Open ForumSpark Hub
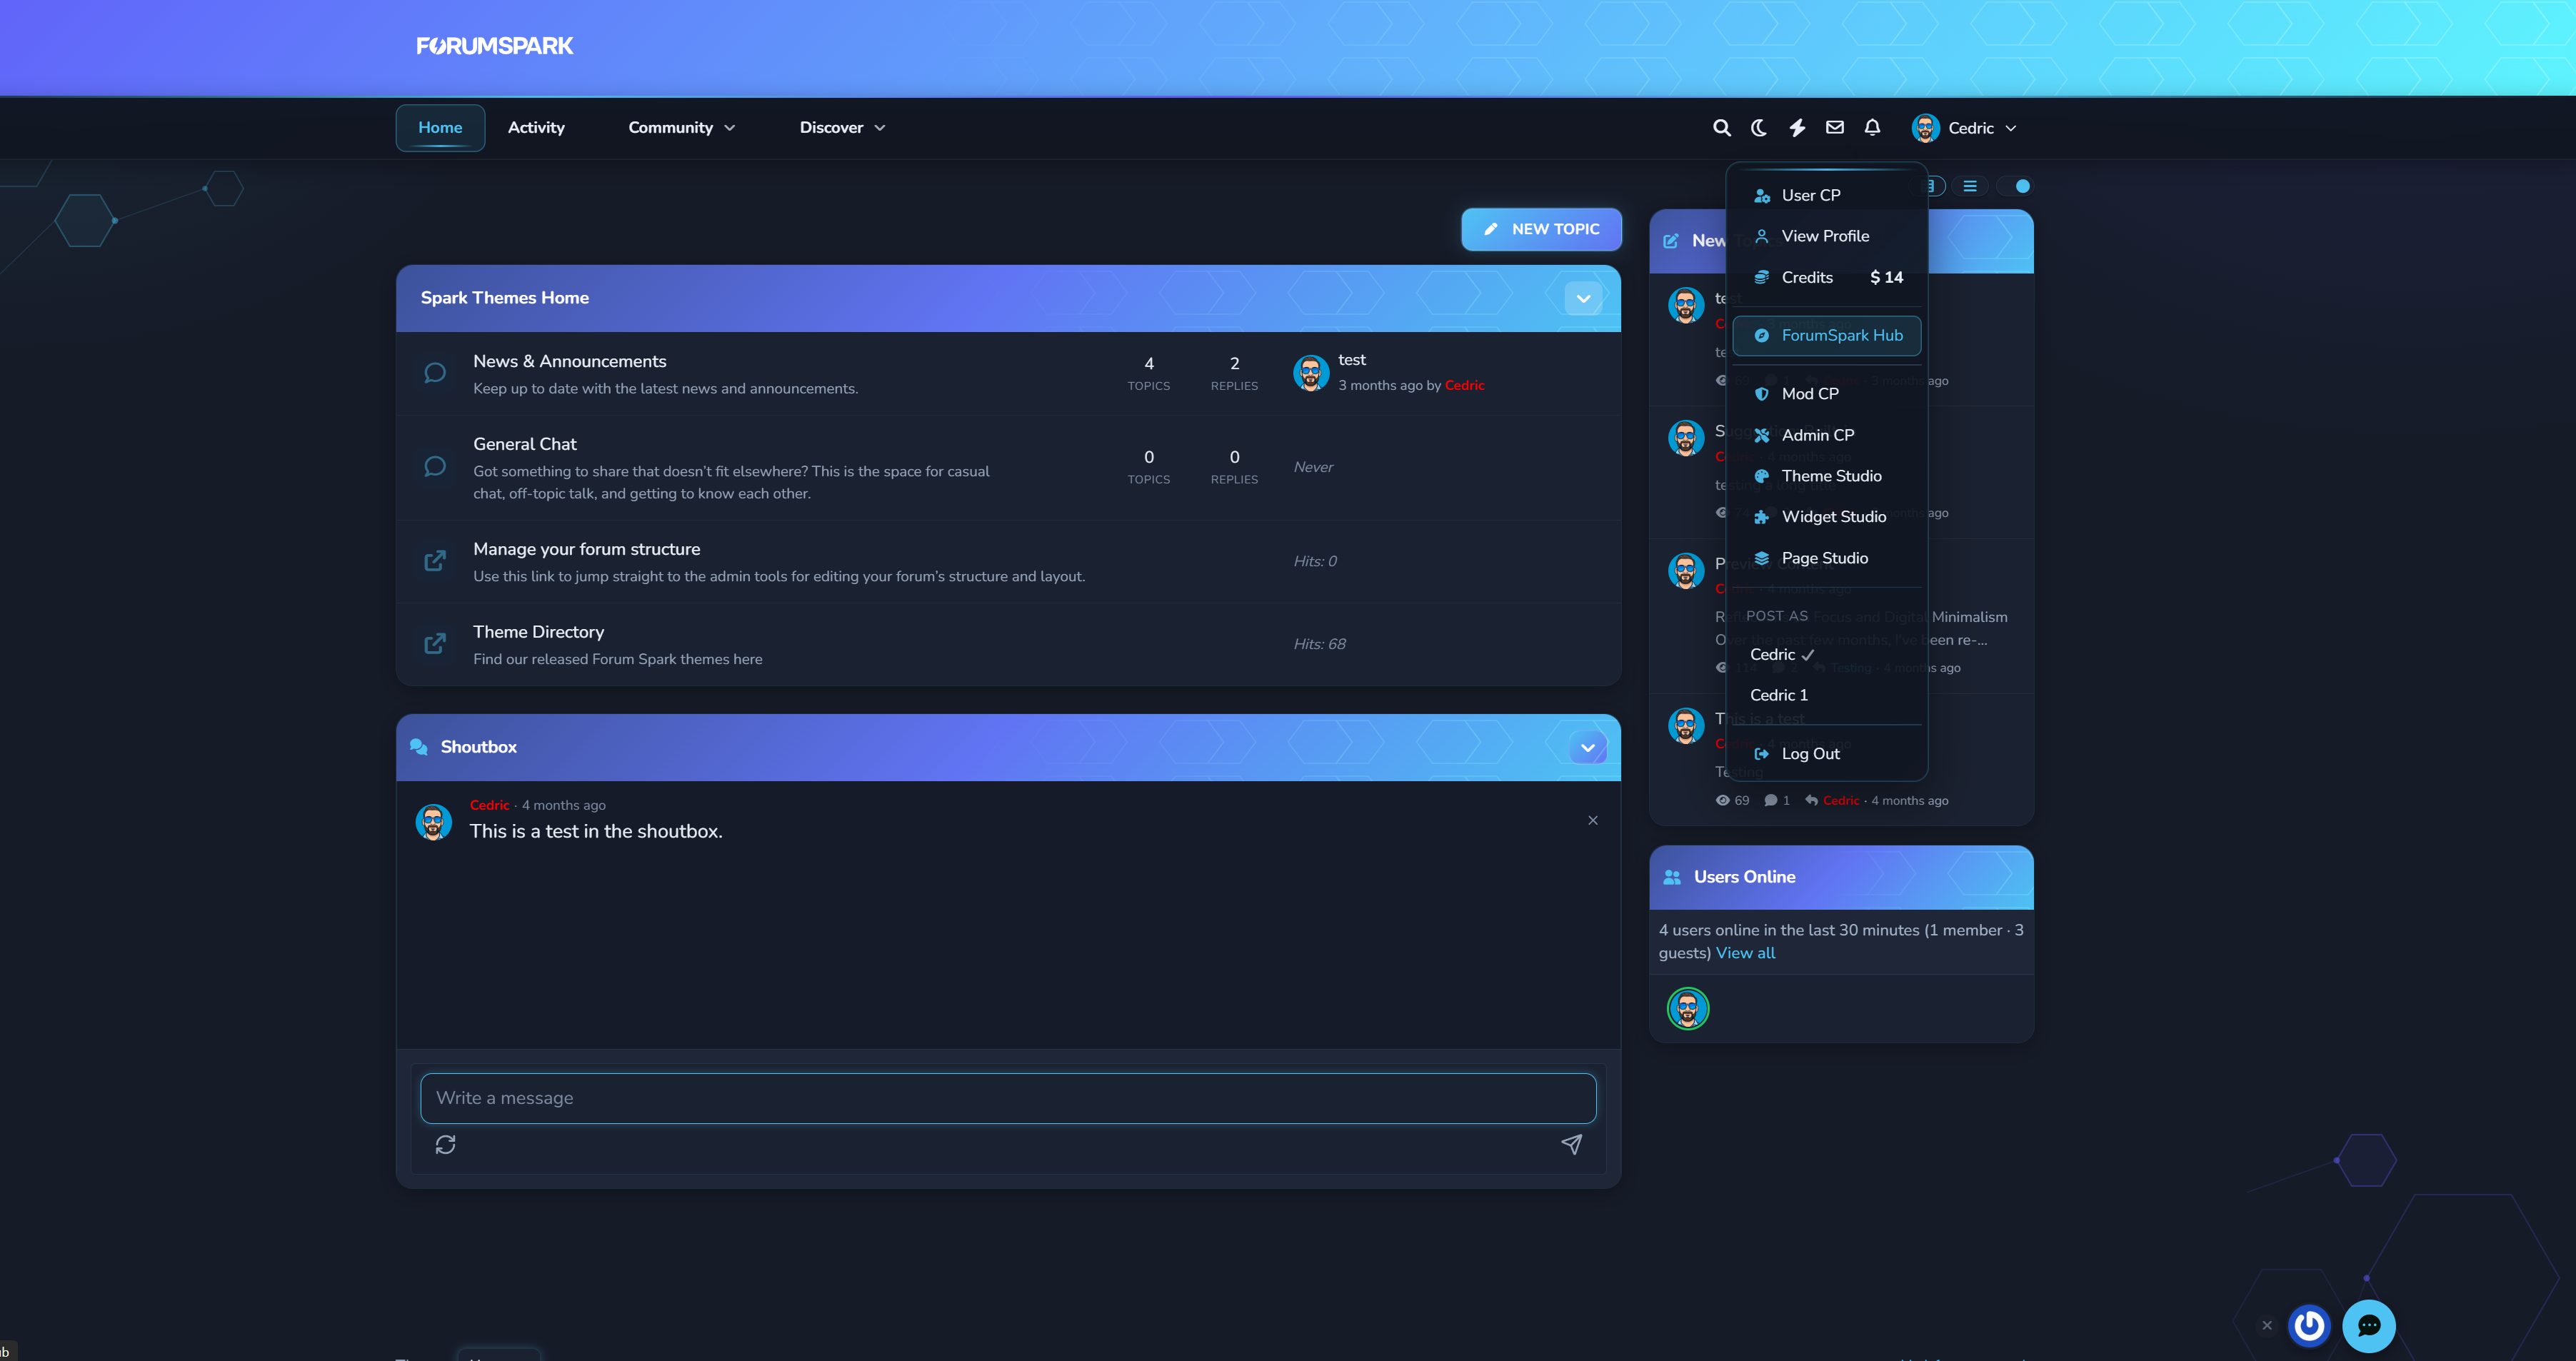Image resolution: width=2576 pixels, height=1361 pixels. coord(1826,335)
